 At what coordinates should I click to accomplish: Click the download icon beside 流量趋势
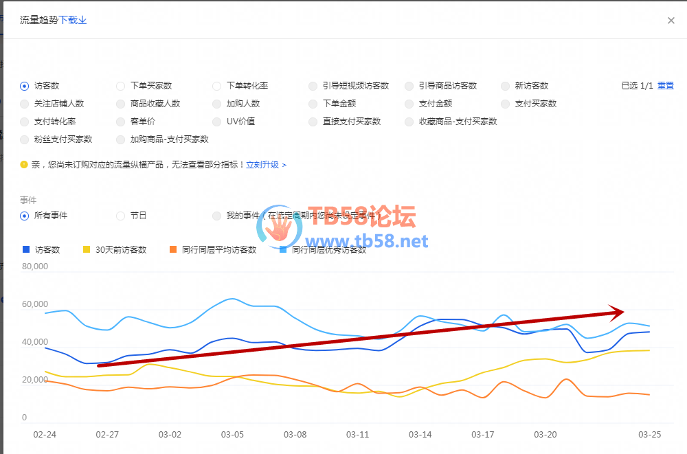pos(83,21)
